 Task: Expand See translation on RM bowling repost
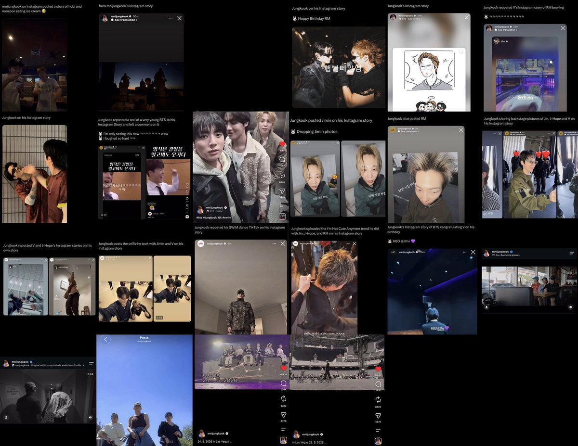pos(507,30)
